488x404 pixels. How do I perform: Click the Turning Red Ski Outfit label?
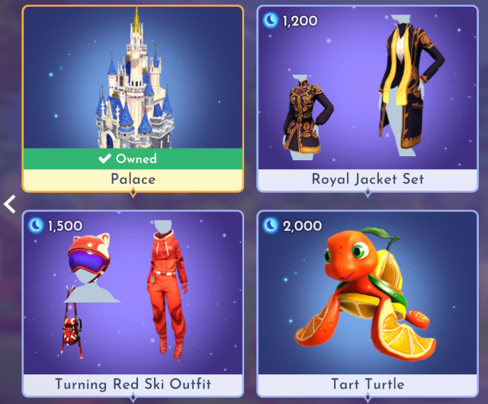point(133,384)
